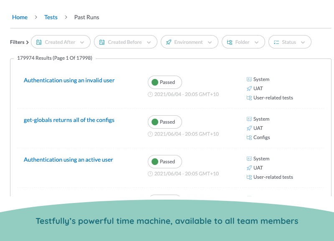Click green status dot on invalid user row

click(x=155, y=82)
